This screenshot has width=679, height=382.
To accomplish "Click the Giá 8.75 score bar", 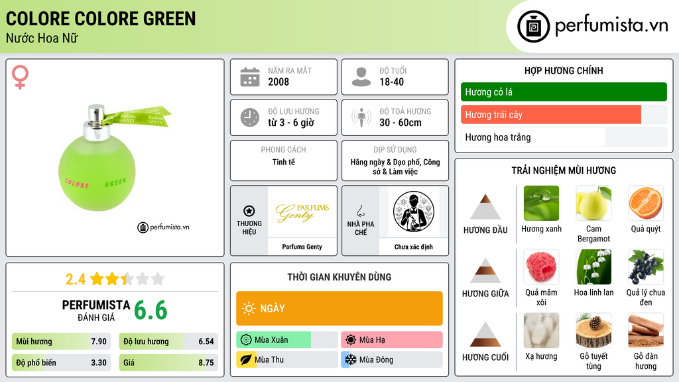I will 168,363.
